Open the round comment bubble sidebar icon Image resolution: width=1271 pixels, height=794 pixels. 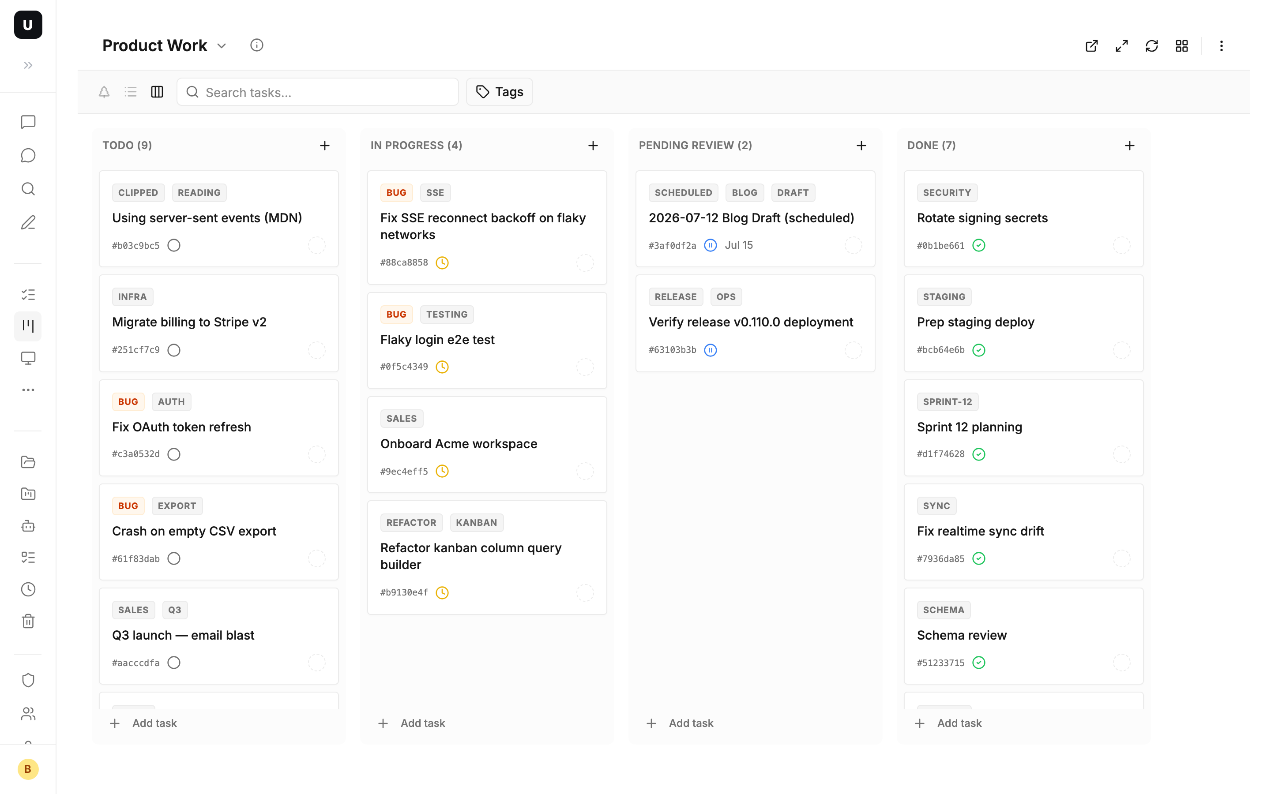coord(28,155)
